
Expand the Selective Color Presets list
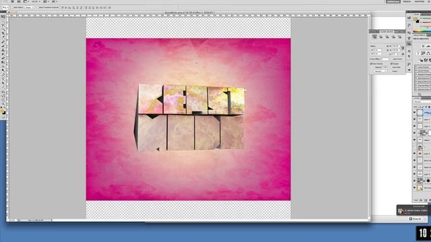coord(416,89)
